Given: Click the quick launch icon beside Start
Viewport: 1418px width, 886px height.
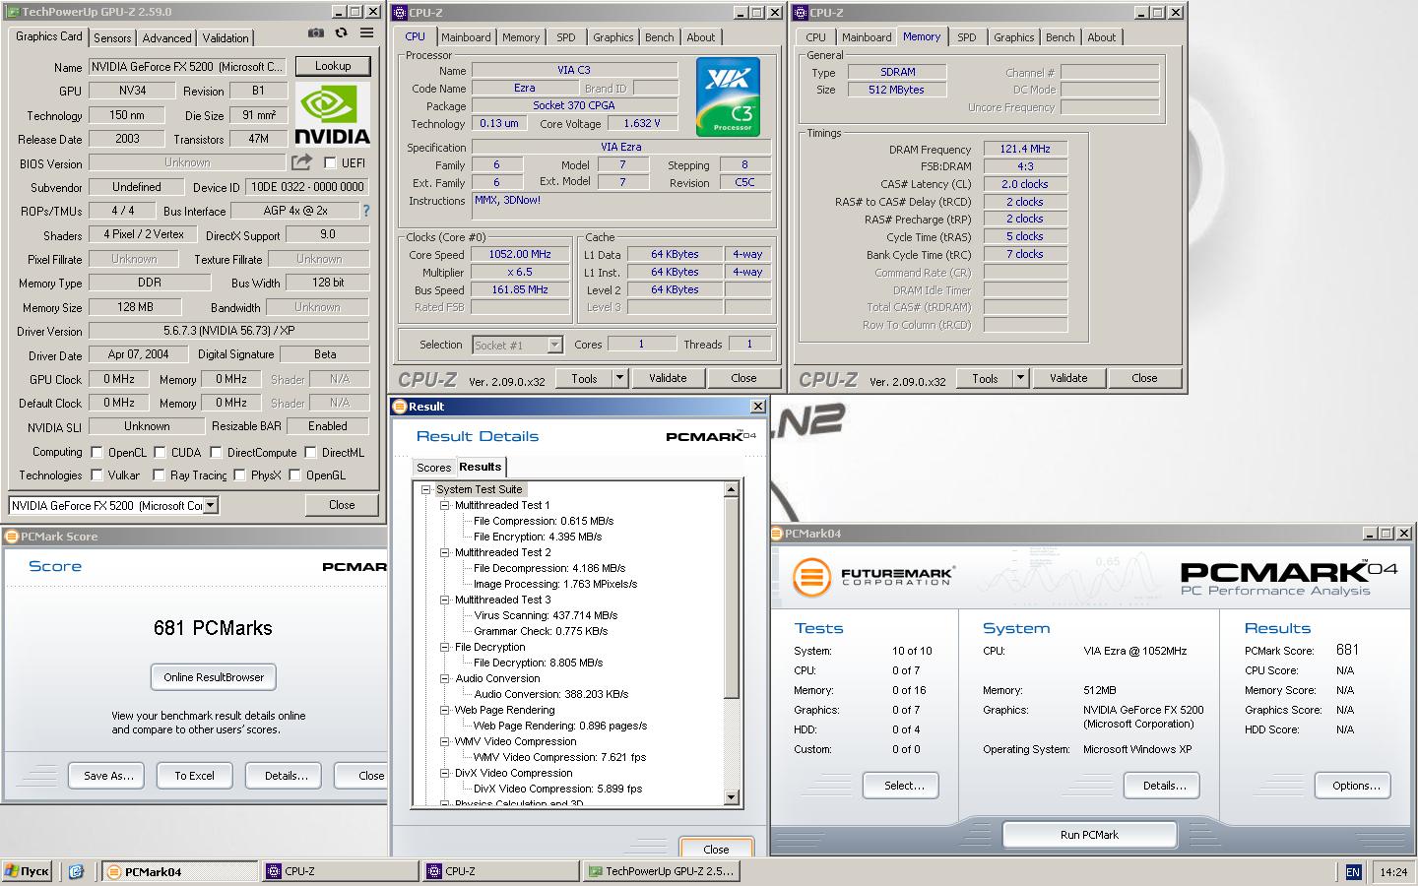Looking at the screenshot, I should 76,871.
